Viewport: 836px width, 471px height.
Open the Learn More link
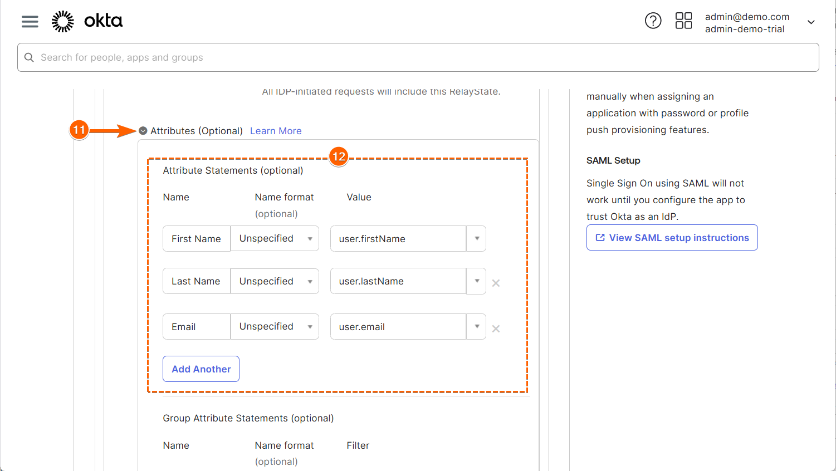point(276,131)
